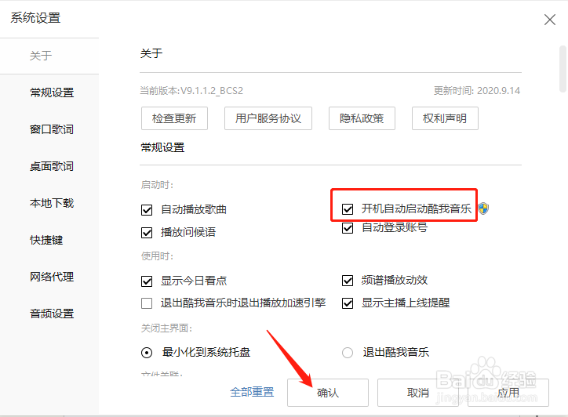Open 用户服务协议
568x417 pixels.
tap(268, 118)
